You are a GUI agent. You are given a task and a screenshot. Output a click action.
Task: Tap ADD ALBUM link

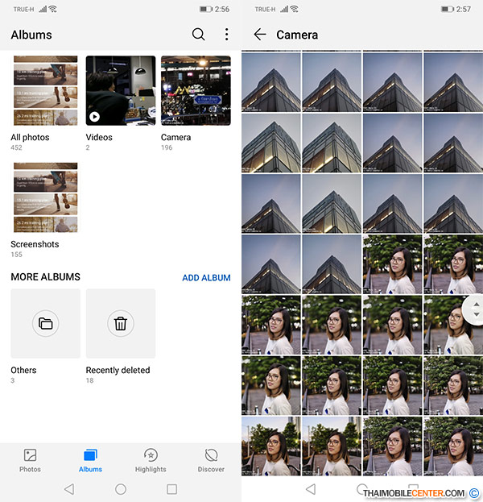coord(206,277)
